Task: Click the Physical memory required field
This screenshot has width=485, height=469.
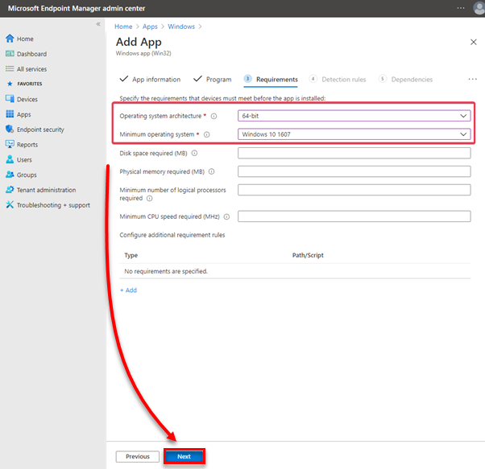Action: point(354,171)
